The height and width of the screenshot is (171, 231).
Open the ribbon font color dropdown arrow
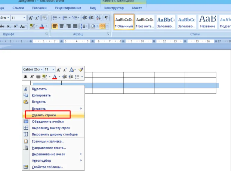click(46, 26)
